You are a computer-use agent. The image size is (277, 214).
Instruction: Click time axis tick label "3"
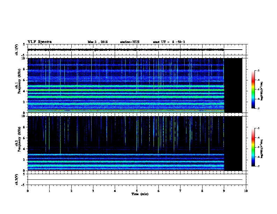coord(93,191)
